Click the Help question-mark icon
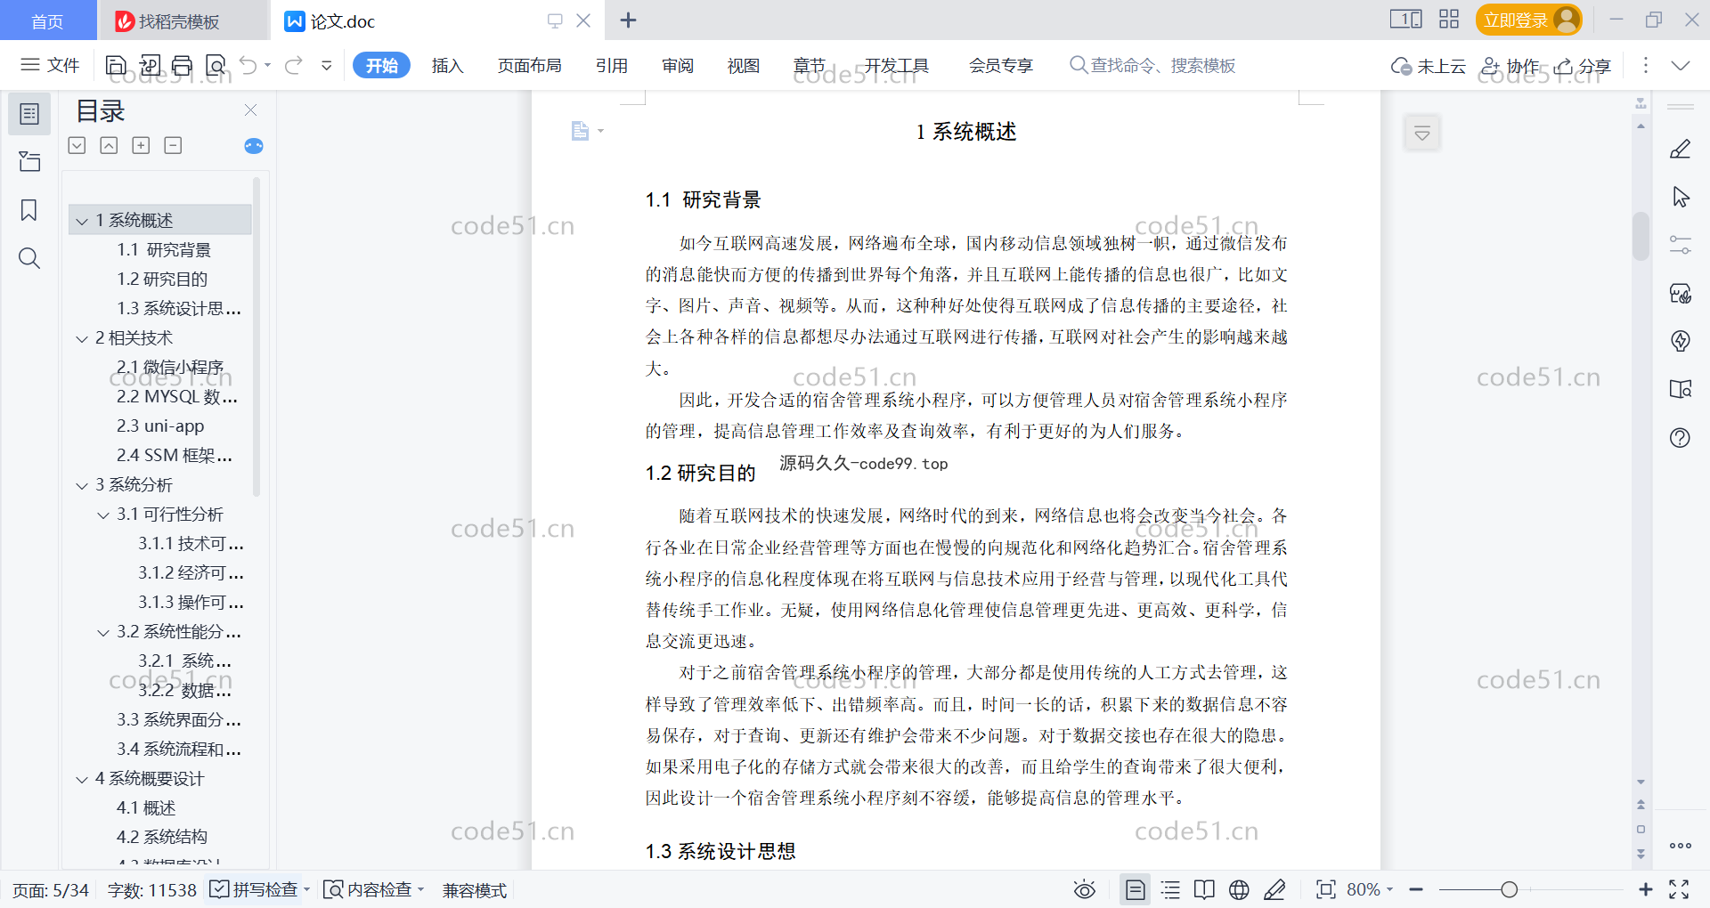The width and height of the screenshot is (1710, 908). point(1681,437)
